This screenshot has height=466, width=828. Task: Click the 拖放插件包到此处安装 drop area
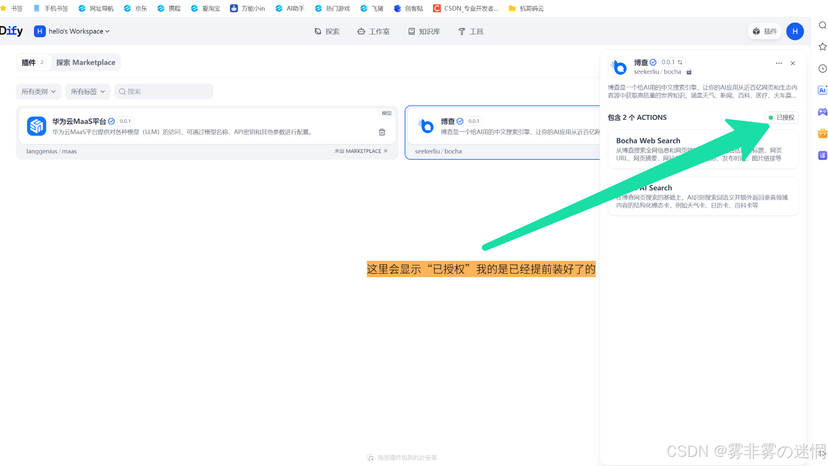[x=402, y=458]
